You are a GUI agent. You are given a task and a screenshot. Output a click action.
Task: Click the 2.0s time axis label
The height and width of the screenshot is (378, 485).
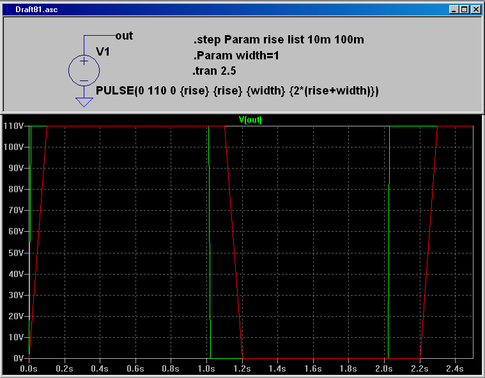[384, 368]
